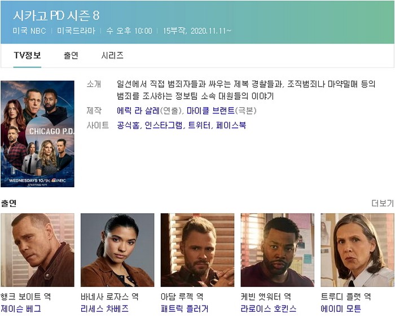This screenshot has width=395, height=318.
Task: Click the 바네사 로자스 cast photo
Action: pyautogui.click(x=117, y=250)
